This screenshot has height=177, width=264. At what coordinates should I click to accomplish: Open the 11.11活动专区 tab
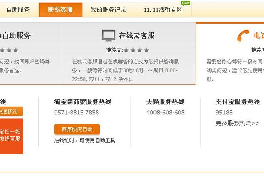point(163,10)
